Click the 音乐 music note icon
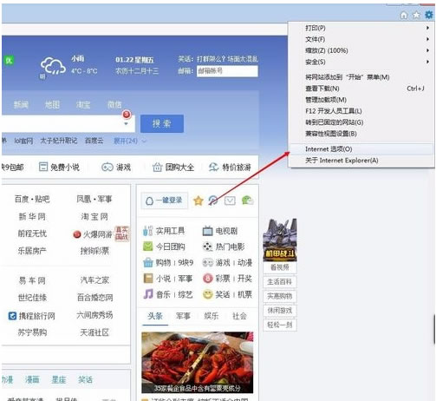This screenshot has width=436, height=401. [148, 294]
